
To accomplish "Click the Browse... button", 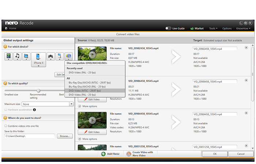I will click(65, 136).
